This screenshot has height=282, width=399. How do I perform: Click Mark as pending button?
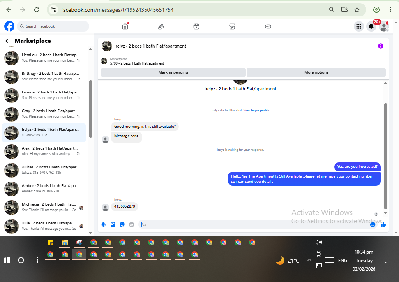[173, 72]
